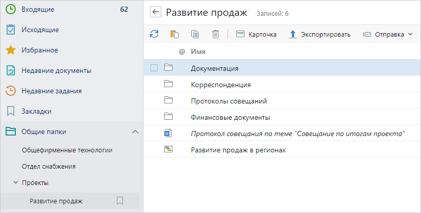
Task: Click the Word document icon of Протокол совещания
Action: [x=168, y=134]
